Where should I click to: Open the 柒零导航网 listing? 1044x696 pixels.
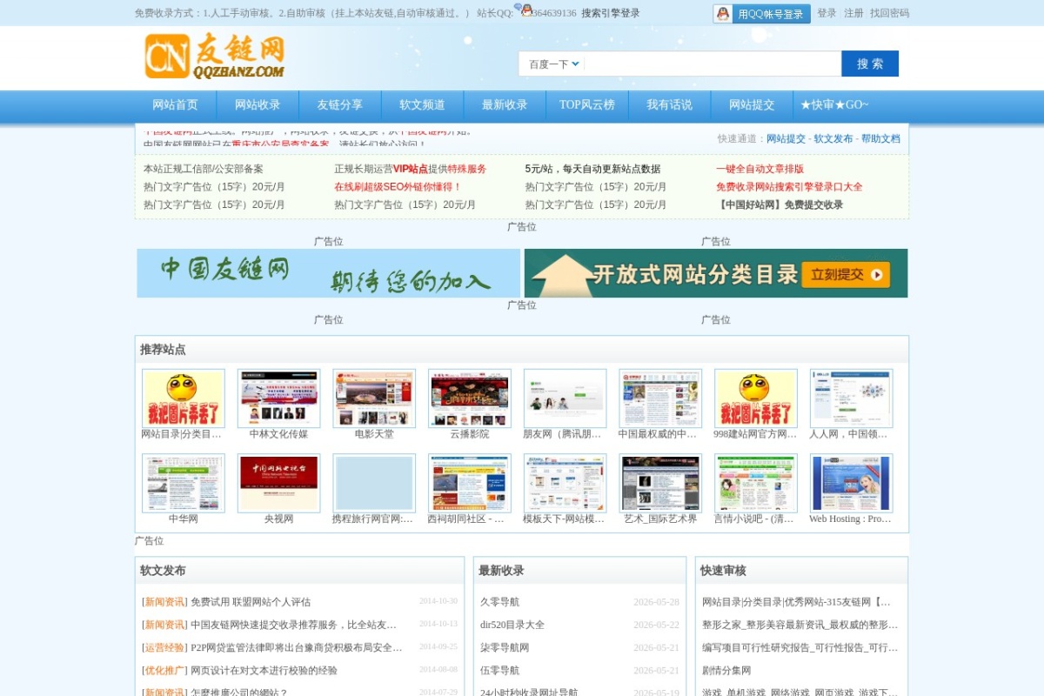tap(505, 647)
